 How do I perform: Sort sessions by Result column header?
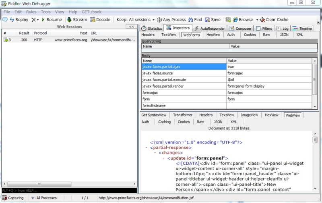coord(24,33)
